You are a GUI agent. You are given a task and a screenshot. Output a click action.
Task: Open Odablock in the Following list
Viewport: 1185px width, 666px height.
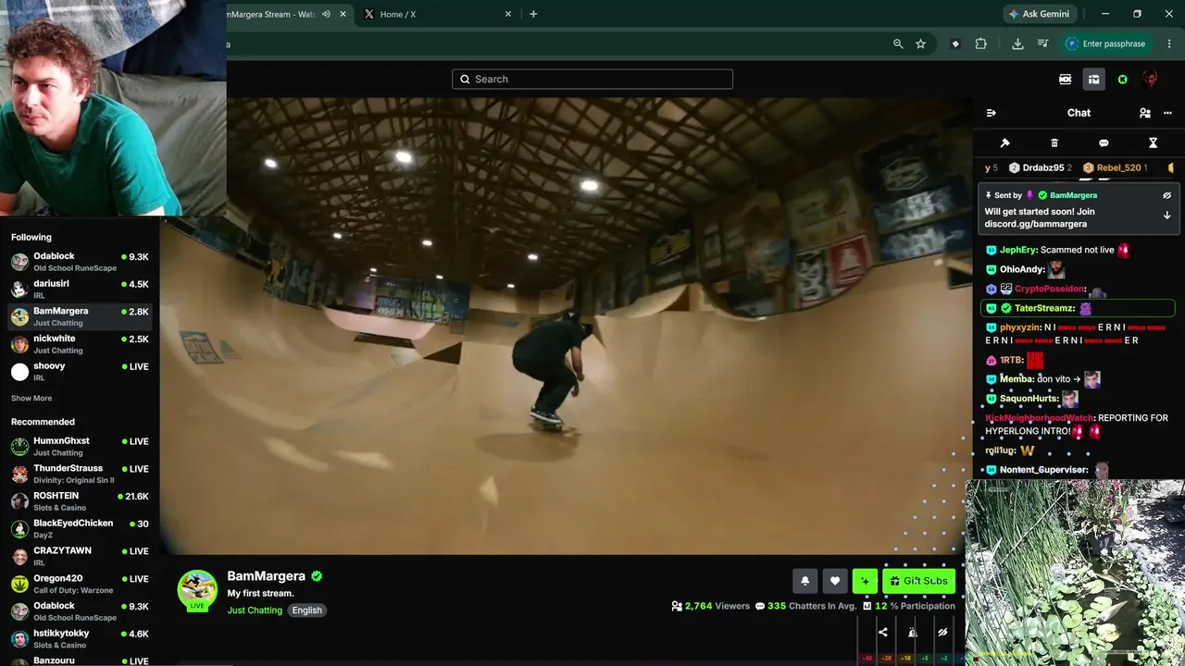pyautogui.click(x=80, y=262)
